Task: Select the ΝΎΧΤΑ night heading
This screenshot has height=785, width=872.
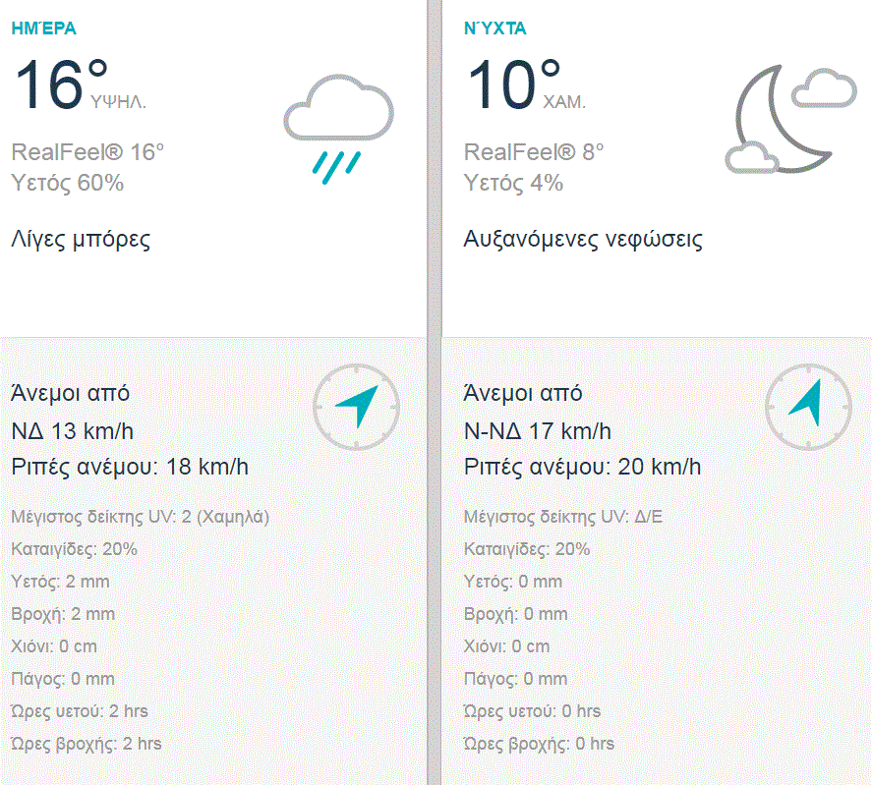Action: pos(494,28)
